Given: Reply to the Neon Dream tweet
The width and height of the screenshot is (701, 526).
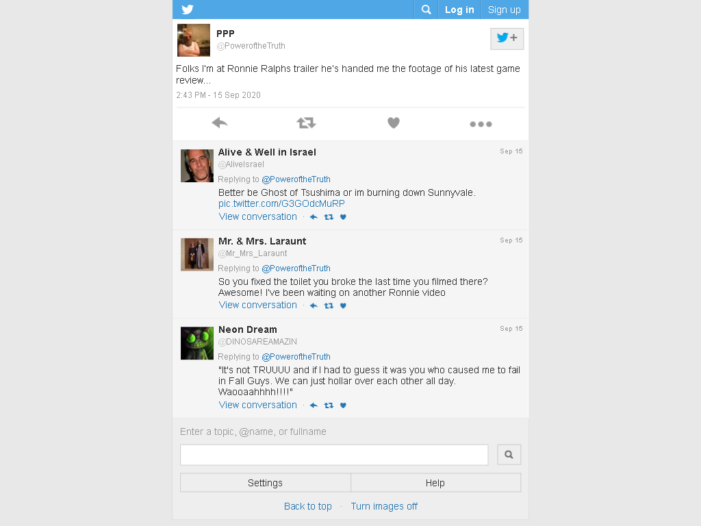Looking at the screenshot, I should coord(314,405).
